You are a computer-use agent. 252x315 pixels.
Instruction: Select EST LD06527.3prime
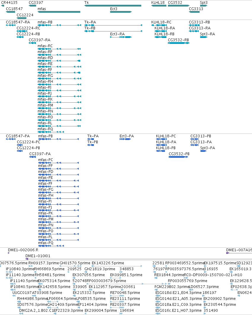pyautogui.click(x=204, y=287)
